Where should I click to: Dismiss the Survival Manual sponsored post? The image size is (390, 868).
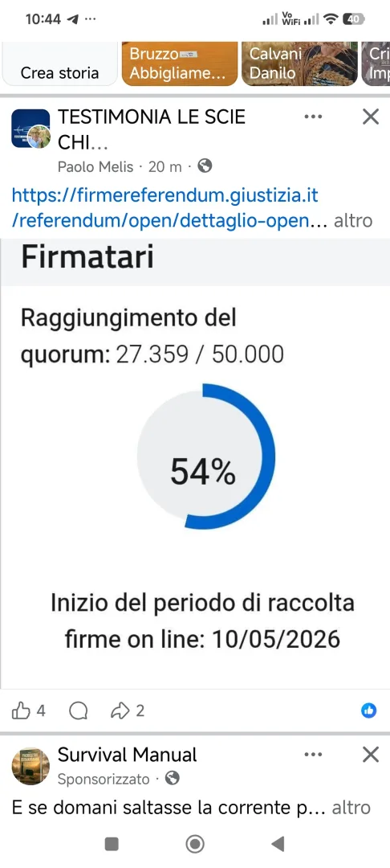[x=370, y=755]
